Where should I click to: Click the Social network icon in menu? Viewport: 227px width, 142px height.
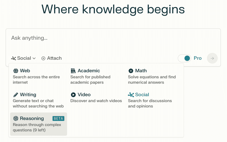pos(131,95)
